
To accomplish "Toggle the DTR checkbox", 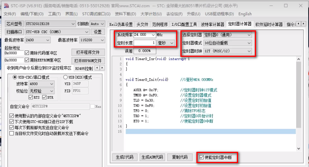I will coord(44,97).
